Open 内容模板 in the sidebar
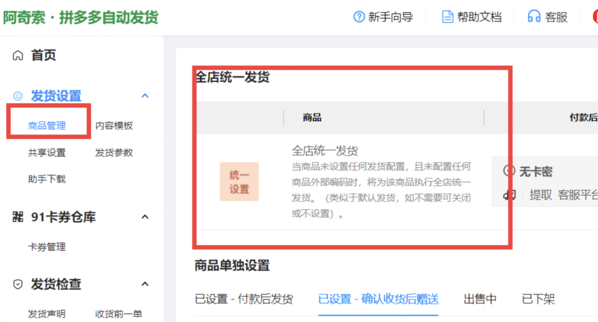598x322 pixels. point(114,126)
